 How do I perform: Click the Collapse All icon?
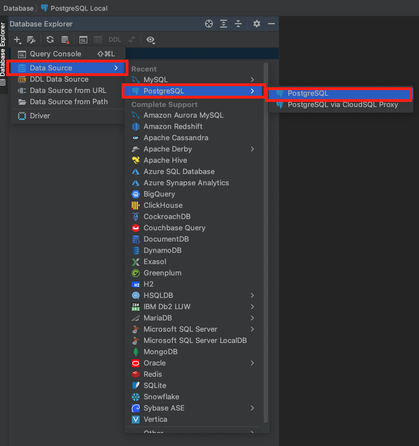tap(238, 24)
